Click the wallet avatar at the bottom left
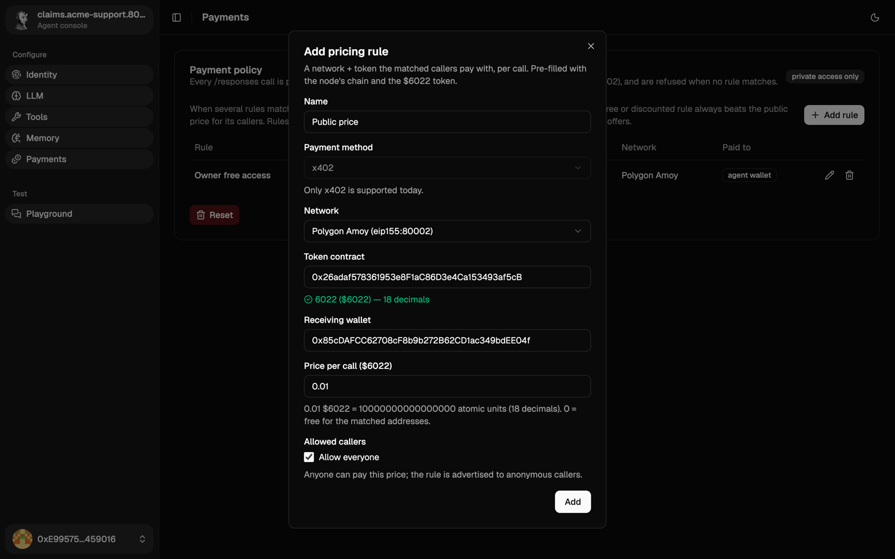This screenshot has height=559, width=895. (22, 539)
